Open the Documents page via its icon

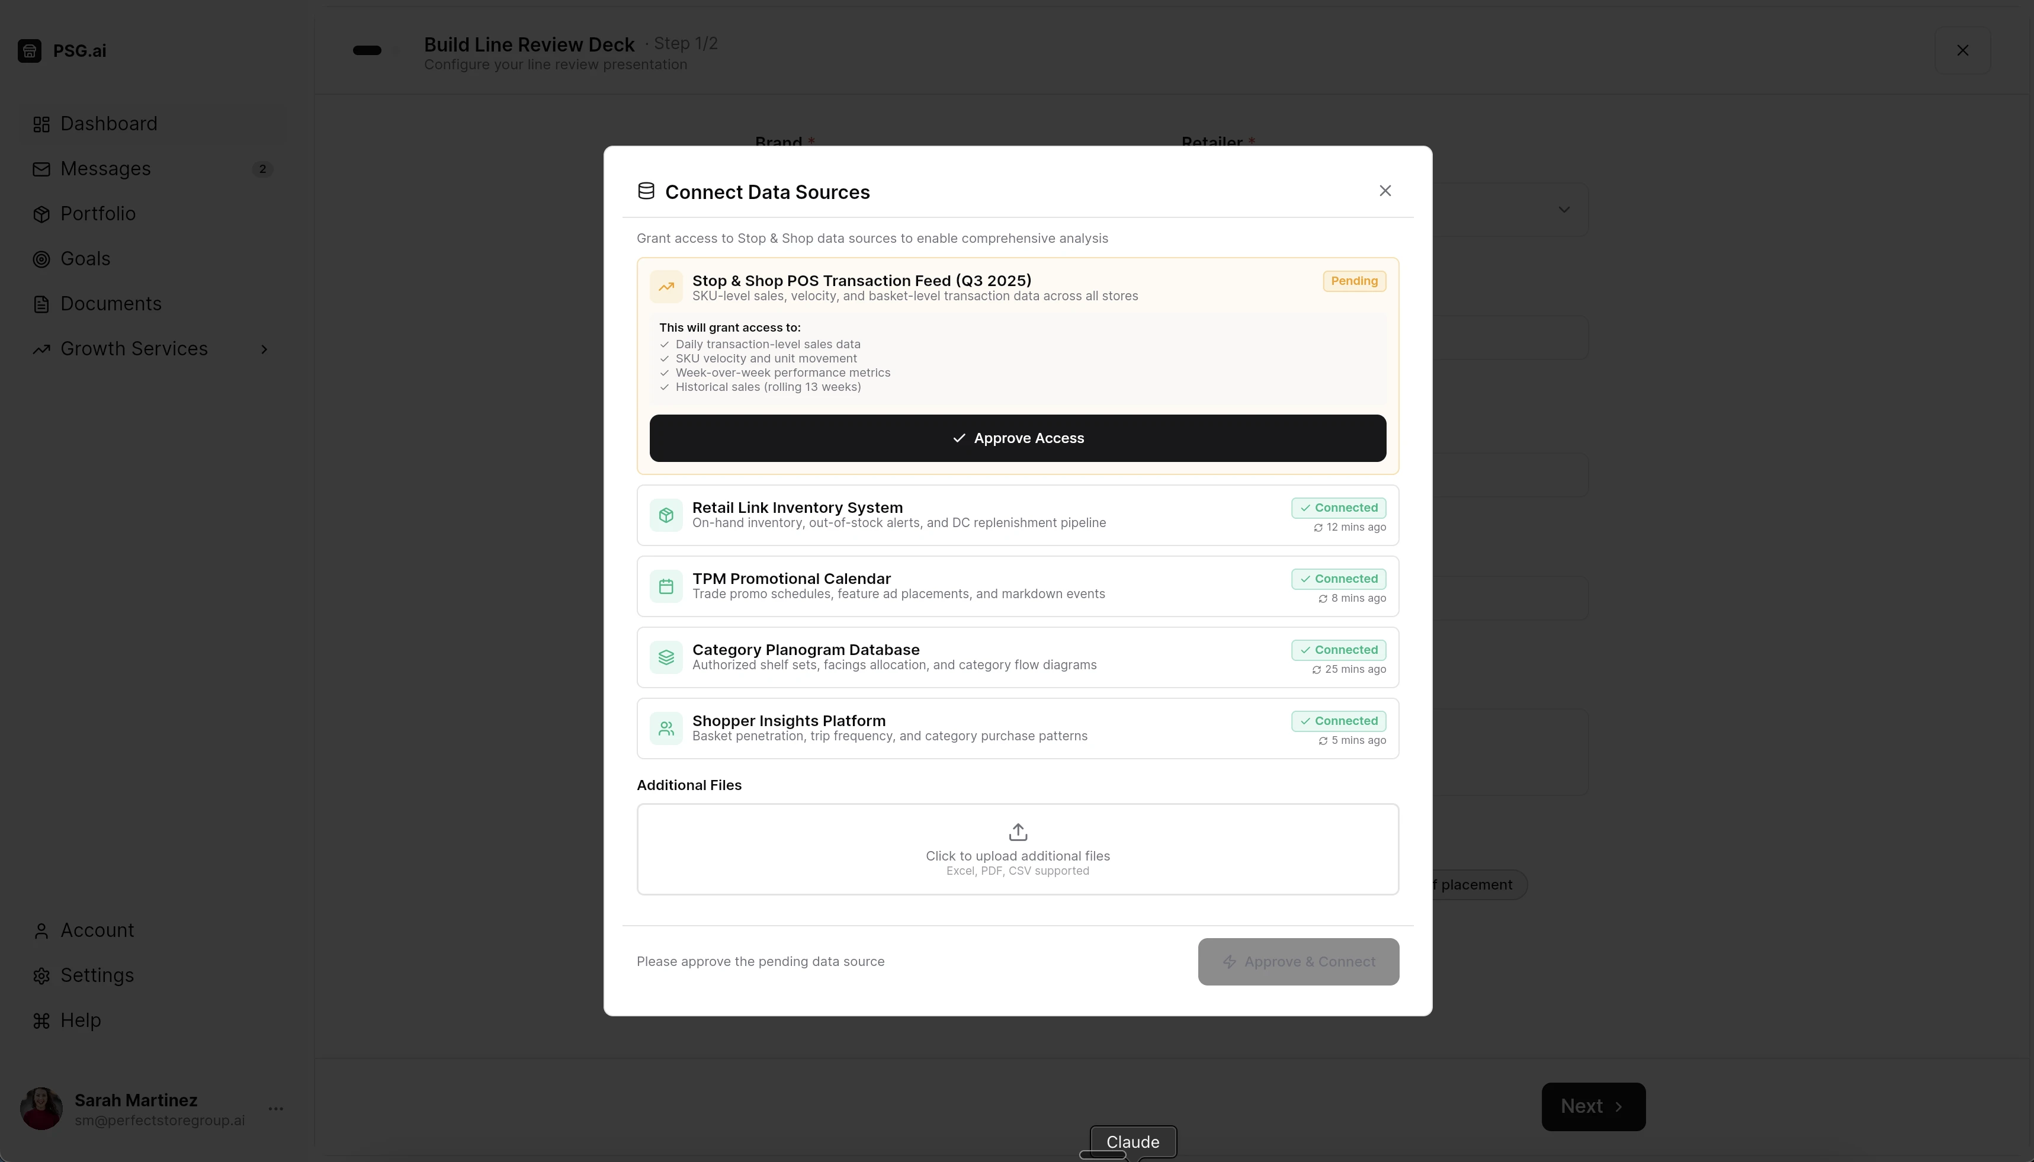[x=41, y=304]
